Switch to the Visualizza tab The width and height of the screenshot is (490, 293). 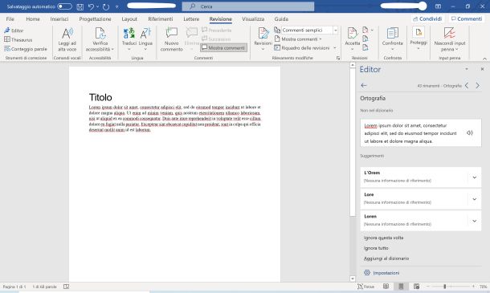click(x=253, y=19)
